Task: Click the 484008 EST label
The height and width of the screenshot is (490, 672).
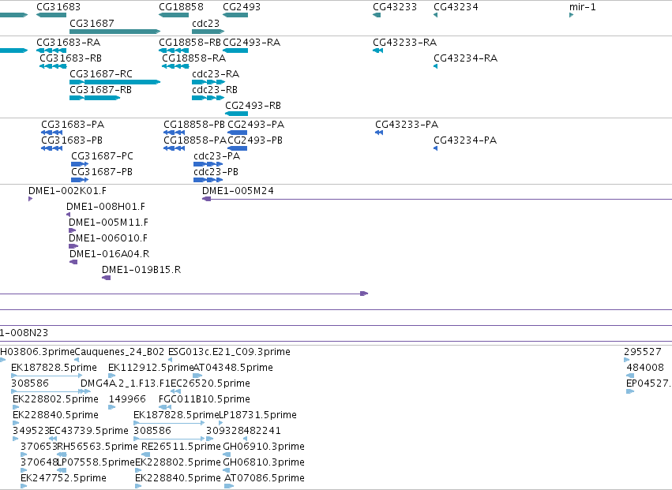Action: 645,368
